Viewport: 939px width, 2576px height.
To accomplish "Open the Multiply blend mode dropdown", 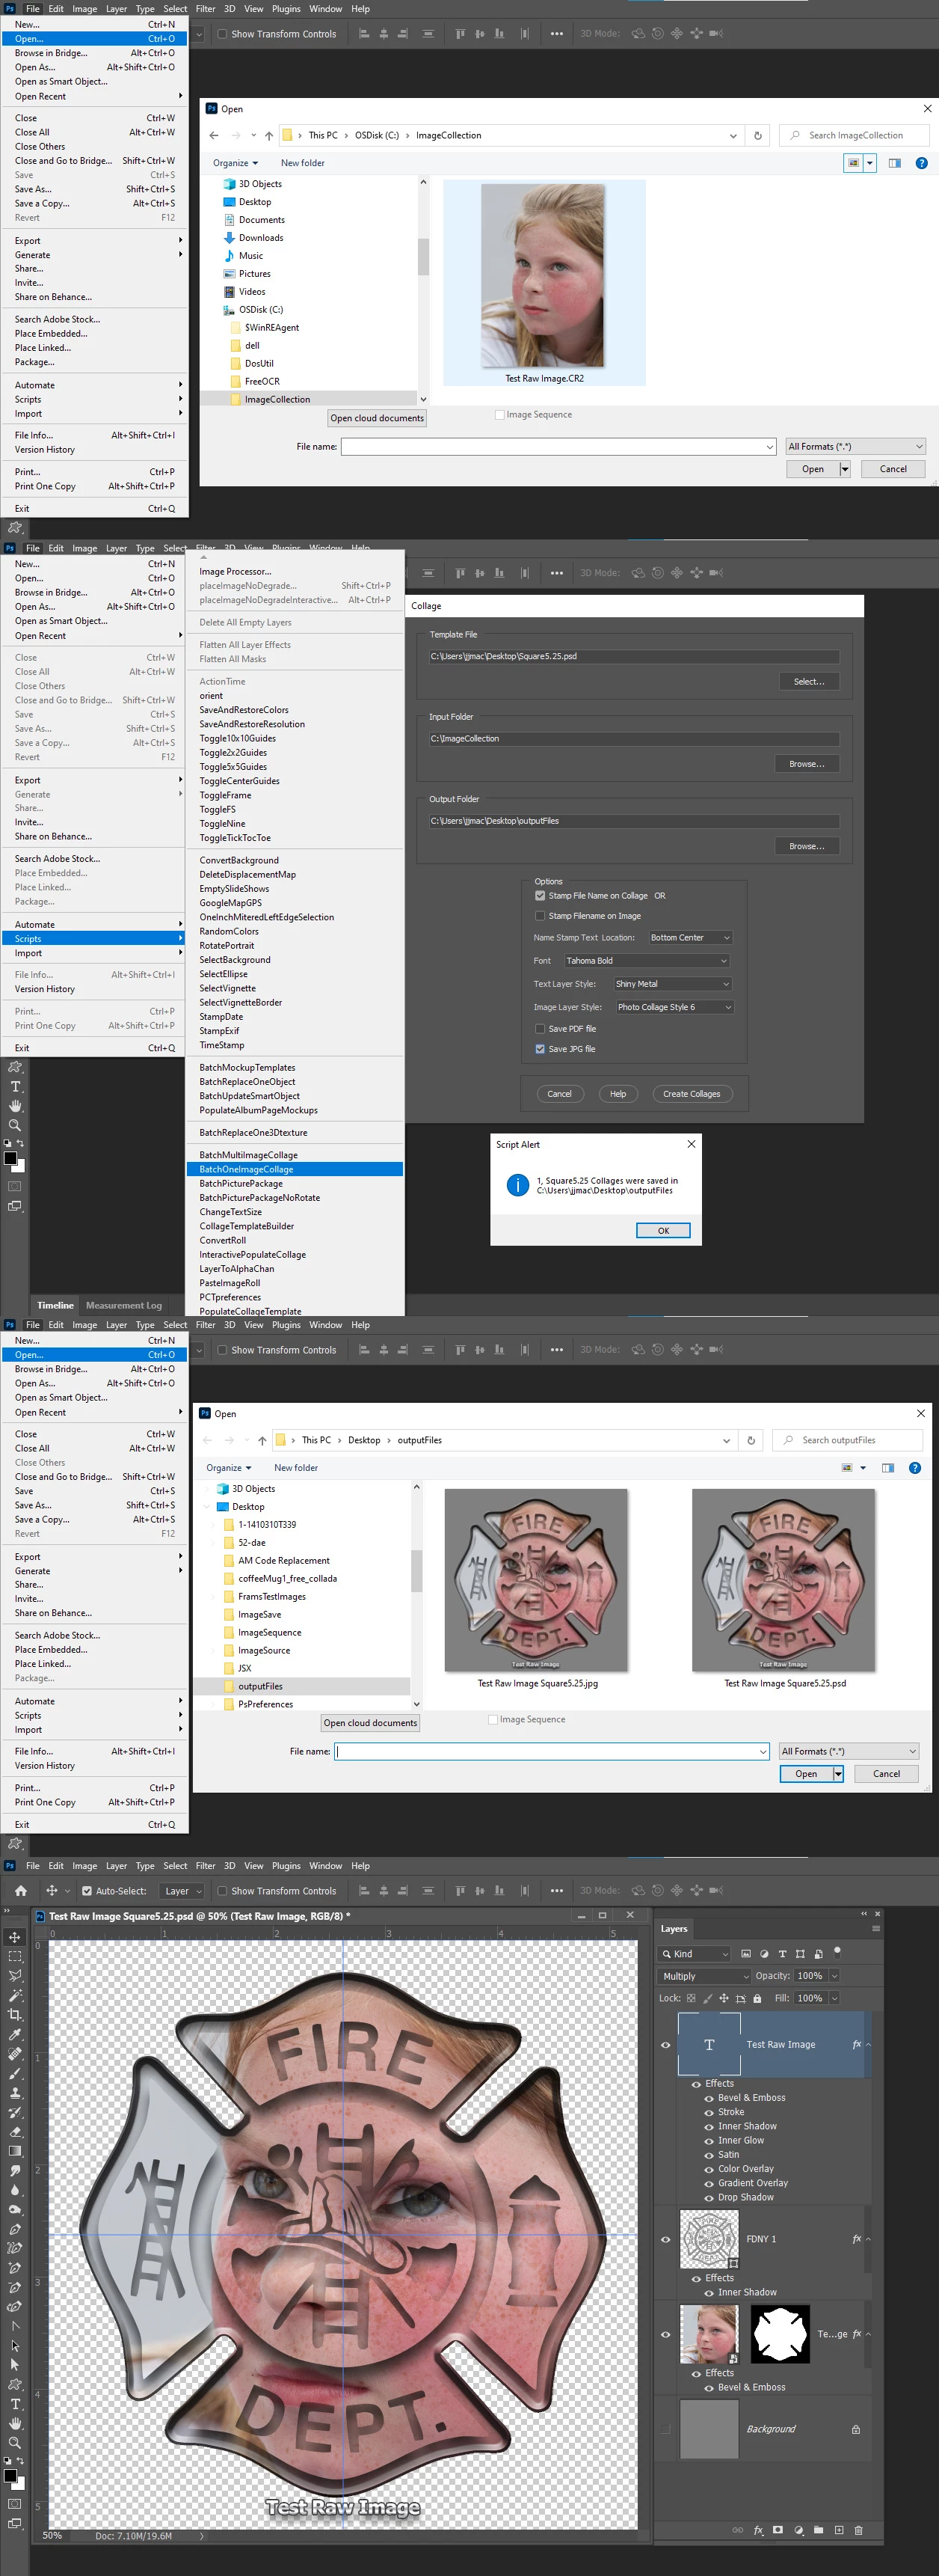I will (x=704, y=1976).
